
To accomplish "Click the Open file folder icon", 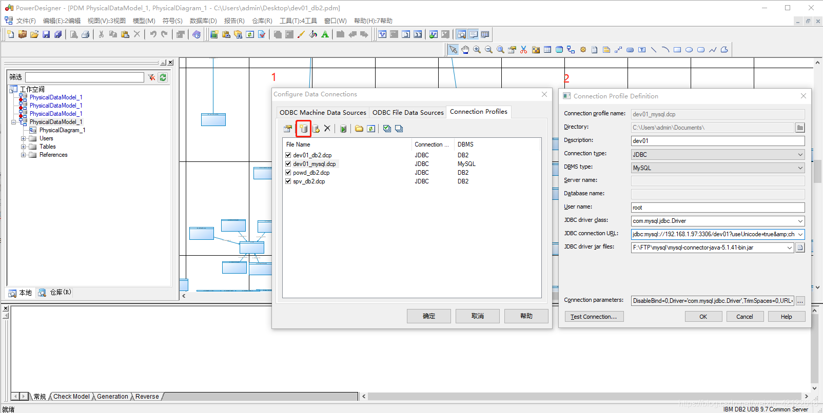I will [34, 34].
